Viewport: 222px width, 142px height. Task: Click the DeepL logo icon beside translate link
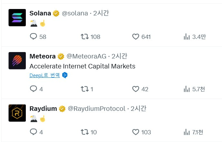65,75
